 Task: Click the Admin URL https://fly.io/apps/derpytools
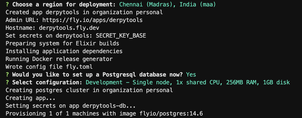point(92,20)
